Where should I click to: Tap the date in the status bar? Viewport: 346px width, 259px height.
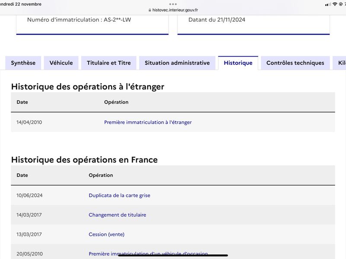(x=20, y=4)
